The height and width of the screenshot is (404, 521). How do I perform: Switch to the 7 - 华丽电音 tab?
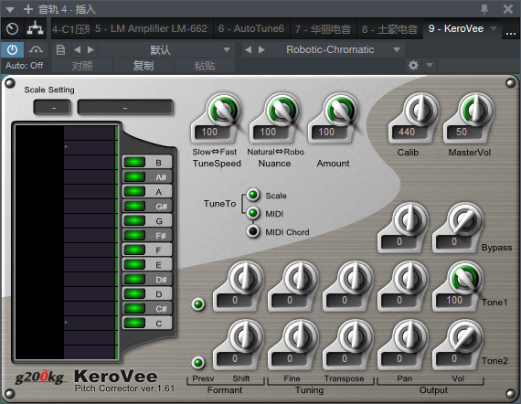coord(323,29)
